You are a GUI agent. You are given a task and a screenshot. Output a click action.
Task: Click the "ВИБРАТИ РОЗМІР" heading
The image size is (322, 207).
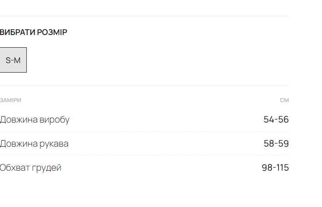pos(34,32)
